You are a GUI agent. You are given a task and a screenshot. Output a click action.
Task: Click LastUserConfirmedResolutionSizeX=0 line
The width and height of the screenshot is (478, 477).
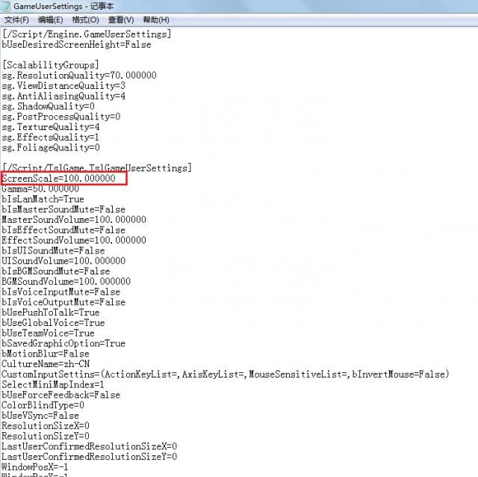pyautogui.click(x=90, y=447)
